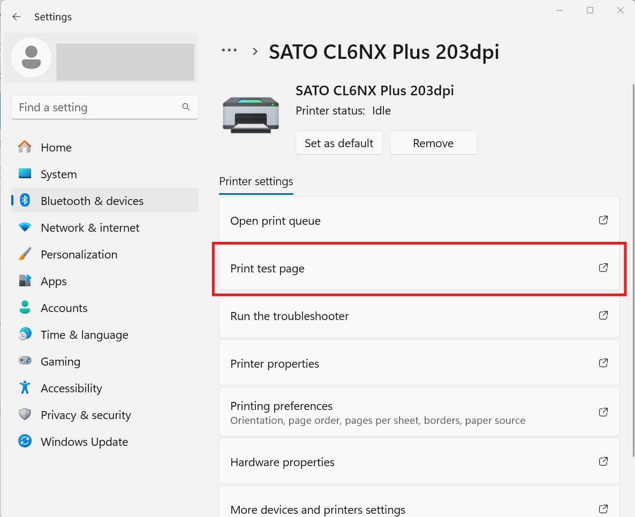Click the back arrow in Settings
635x517 pixels.
(16, 17)
